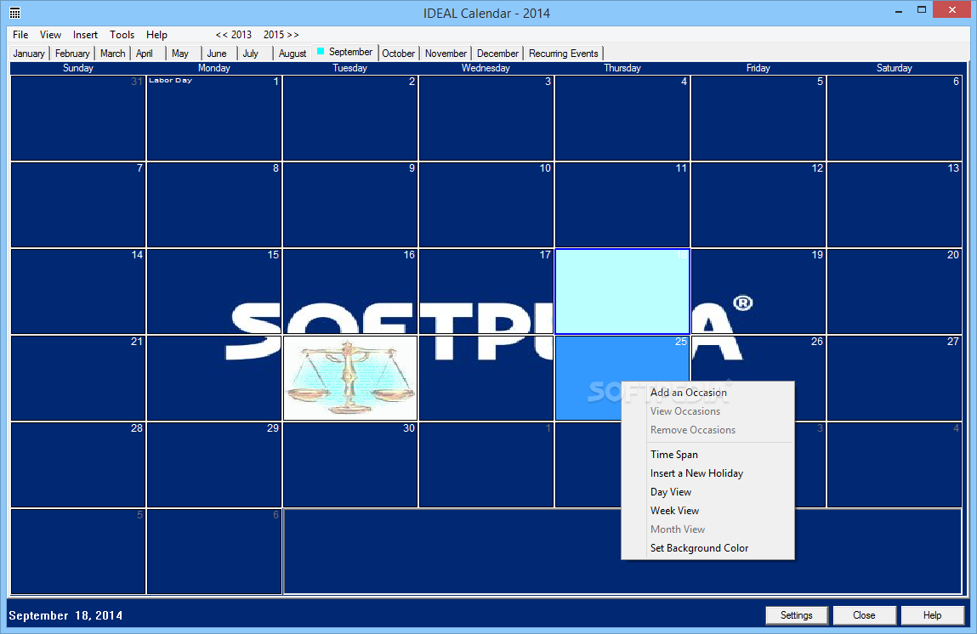Image resolution: width=977 pixels, height=634 pixels.
Task: Switch to the November tab
Action: pos(446,54)
